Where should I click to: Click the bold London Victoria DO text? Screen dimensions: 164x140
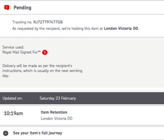coord(121,29)
